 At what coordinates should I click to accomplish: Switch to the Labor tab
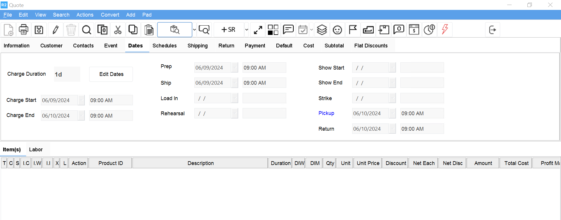(36, 150)
